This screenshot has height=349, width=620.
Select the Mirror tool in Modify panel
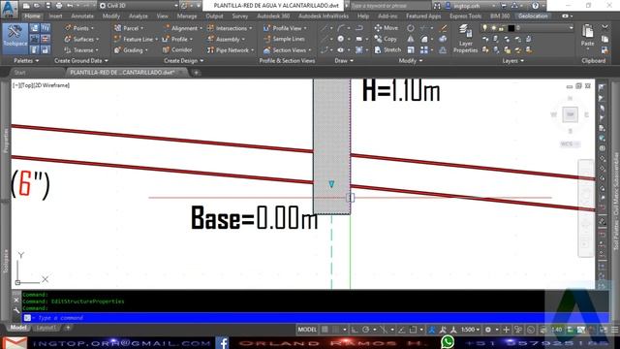point(411,39)
